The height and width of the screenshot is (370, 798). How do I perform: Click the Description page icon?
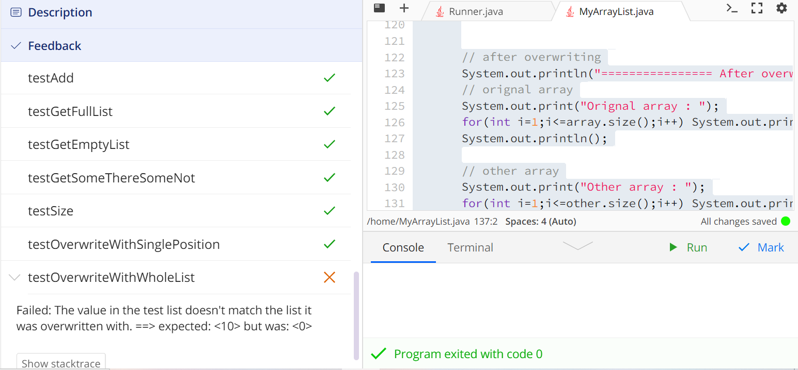coord(15,12)
